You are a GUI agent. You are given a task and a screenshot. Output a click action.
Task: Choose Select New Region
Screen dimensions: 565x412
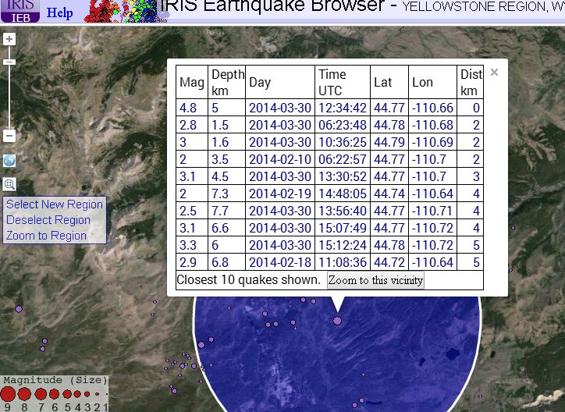click(55, 204)
